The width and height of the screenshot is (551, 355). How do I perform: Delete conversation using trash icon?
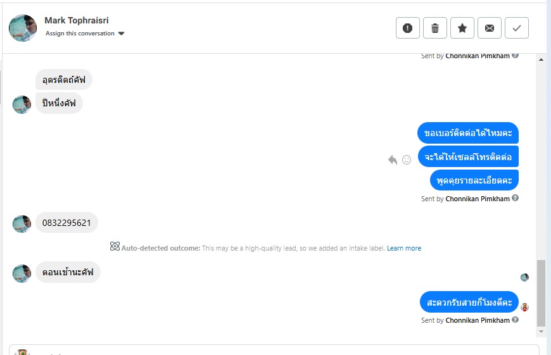point(435,28)
